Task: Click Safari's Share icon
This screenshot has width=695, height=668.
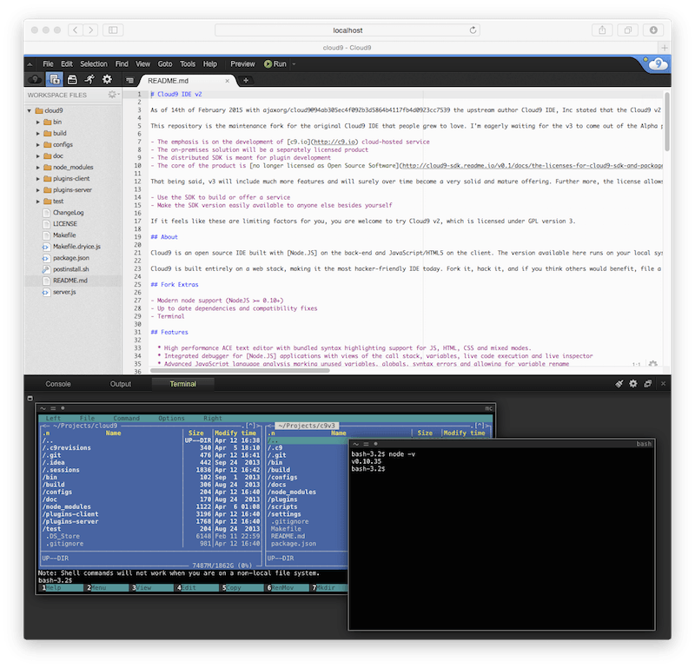Action: pyautogui.click(x=602, y=30)
